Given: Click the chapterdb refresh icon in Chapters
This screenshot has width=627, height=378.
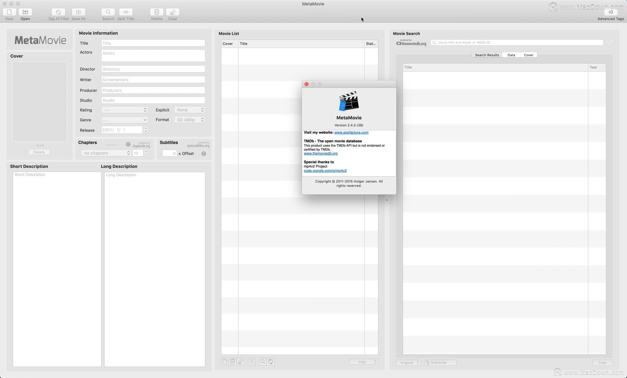Looking at the screenshot, I should pos(128,144).
